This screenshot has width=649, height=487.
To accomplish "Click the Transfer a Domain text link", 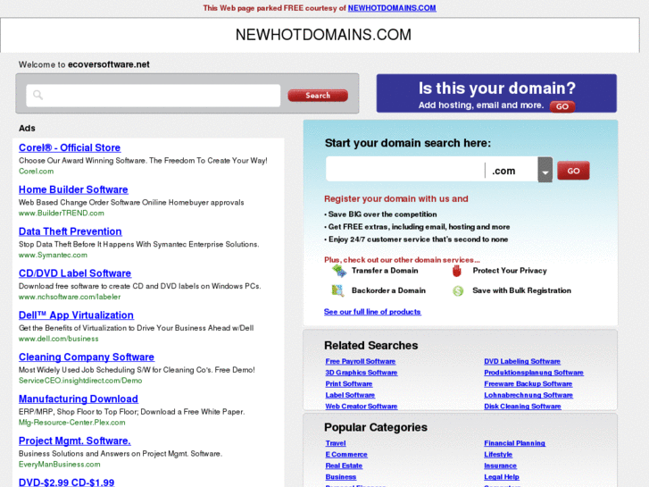I will point(385,271).
